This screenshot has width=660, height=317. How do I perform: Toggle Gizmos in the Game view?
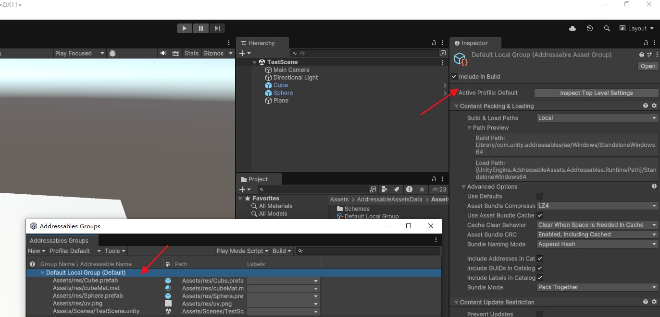213,53
